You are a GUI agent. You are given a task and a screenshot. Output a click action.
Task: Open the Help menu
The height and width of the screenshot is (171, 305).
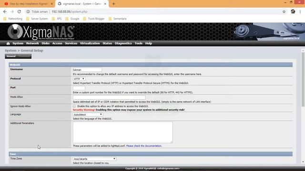[148, 43]
